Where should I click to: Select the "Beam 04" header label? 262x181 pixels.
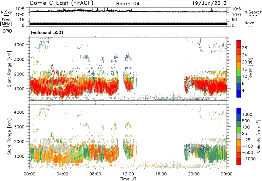[x=128, y=4]
